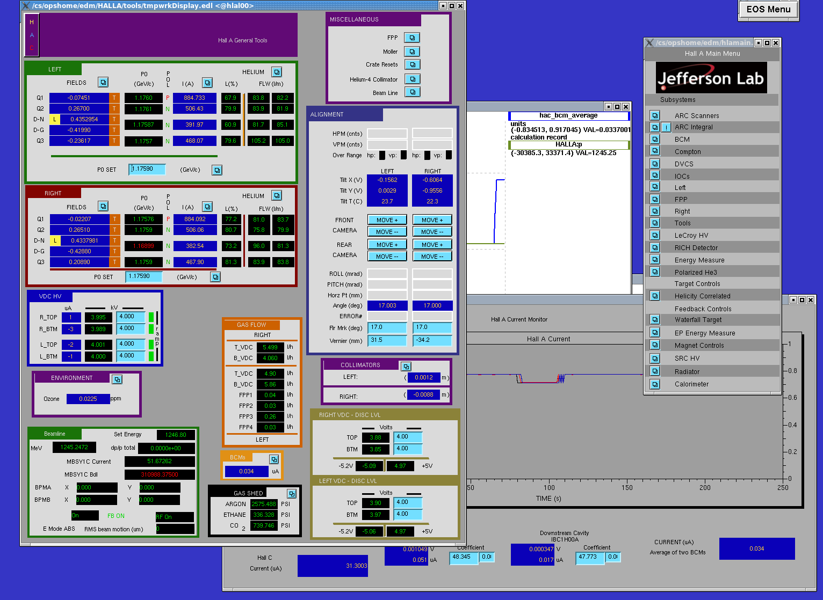Click LEFT front camera MOVE + button
Screen dimensions: 823x600
point(387,219)
